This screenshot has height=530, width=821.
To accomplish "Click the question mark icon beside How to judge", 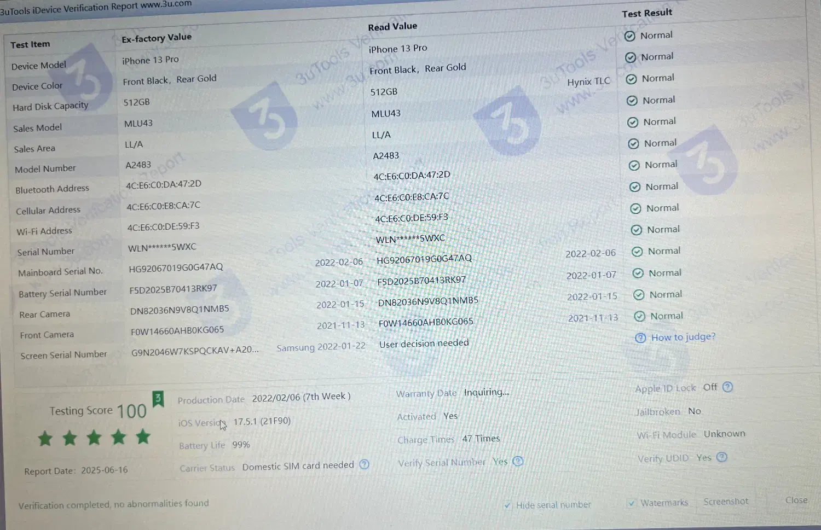I will click(x=640, y=338).
